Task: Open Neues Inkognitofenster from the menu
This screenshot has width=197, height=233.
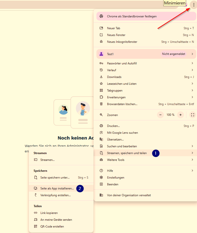Action: pyautogui.click(x=145, y=42)
